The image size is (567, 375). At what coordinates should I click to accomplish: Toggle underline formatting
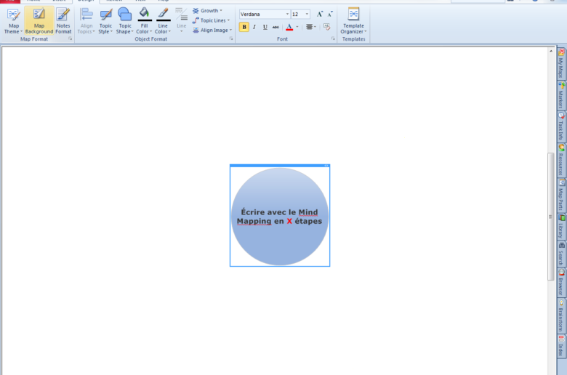pos(265,27)
